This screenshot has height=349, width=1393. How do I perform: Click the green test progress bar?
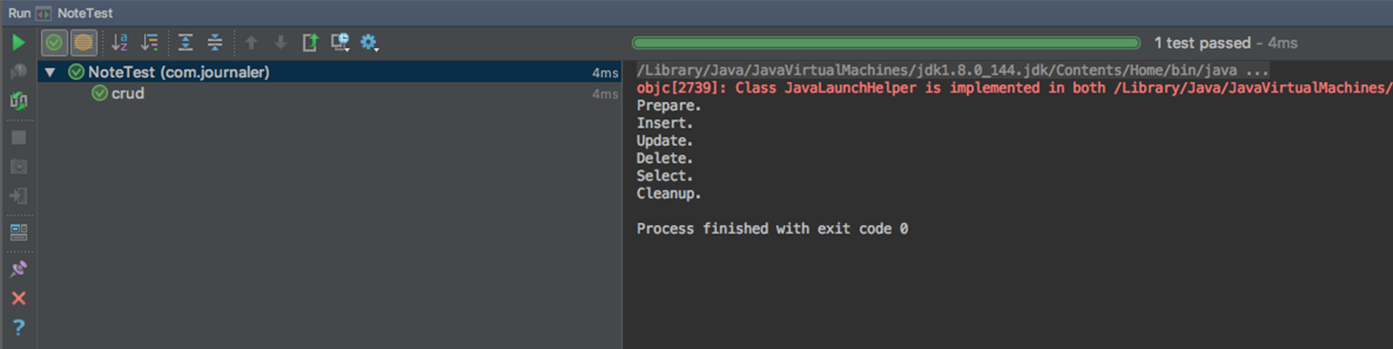pyautogui.click(x=886, y=43)
